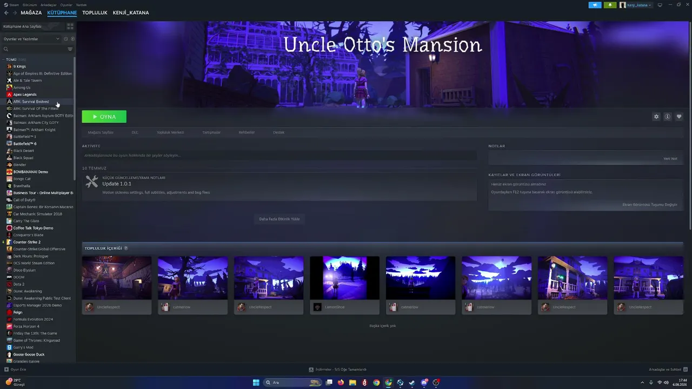This screenshot has width=692, height=389.
Task: Open the Görünüm menu
Action: [x=29, y=5]
